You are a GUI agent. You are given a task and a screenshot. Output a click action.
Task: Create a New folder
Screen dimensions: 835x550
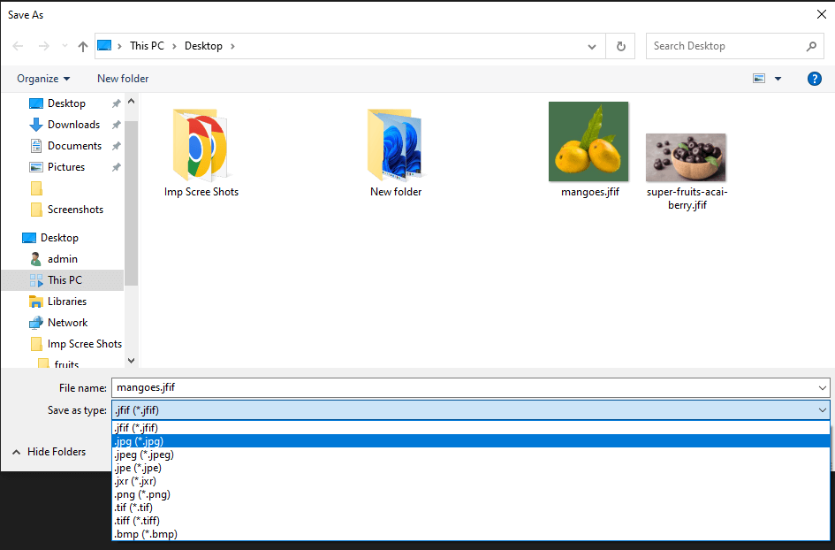click(123, 79)
